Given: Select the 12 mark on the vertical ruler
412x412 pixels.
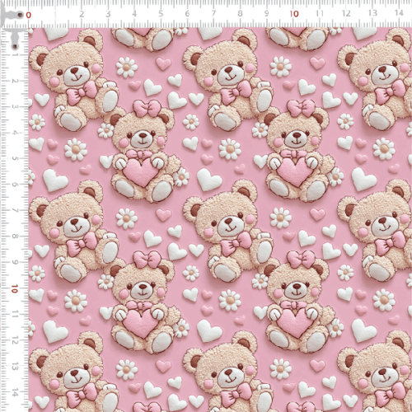Looking at the screenshot, I should coord(15,340).
